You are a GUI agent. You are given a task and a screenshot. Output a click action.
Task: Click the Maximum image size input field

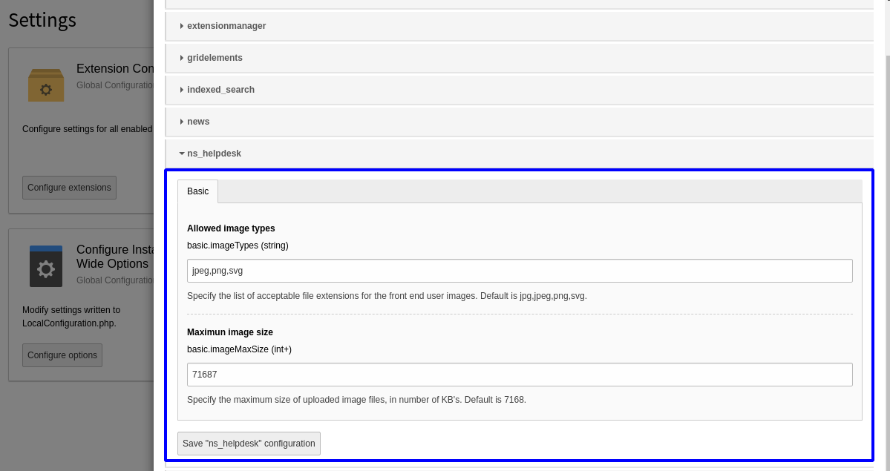tap(520, 375)
